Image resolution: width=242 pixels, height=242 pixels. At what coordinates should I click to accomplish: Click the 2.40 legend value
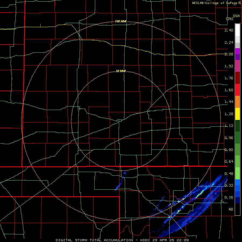(229, 30)
